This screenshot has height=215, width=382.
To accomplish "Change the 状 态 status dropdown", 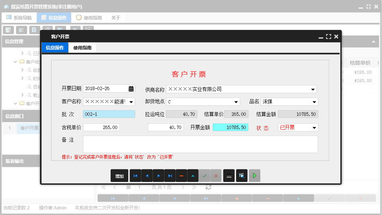I will point(315,127).
